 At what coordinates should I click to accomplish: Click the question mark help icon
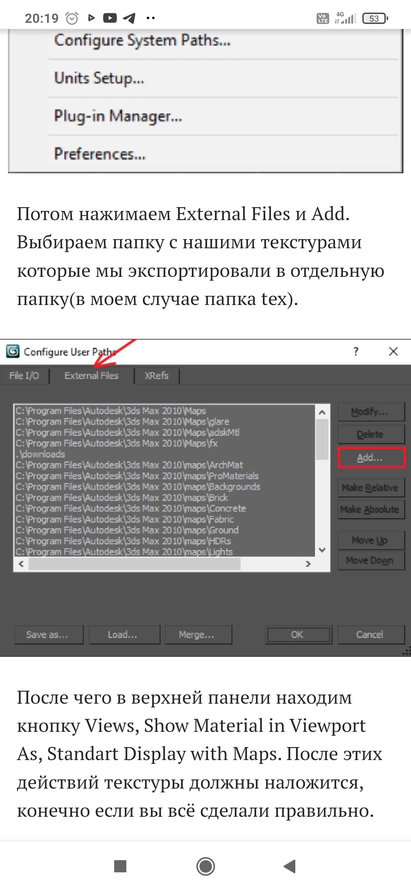click(356, 351)
